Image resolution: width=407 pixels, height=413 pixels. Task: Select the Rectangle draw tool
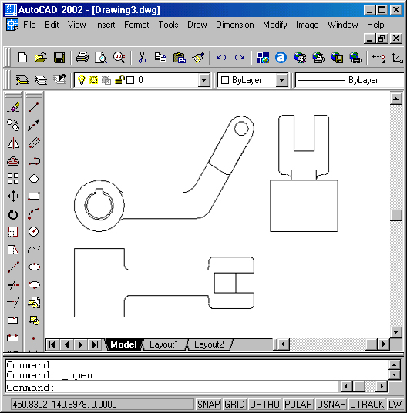(34, 196)
